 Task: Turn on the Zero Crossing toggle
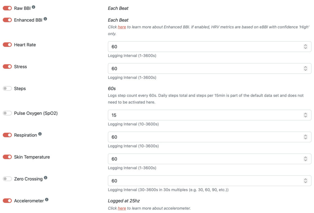pos(7,179)
